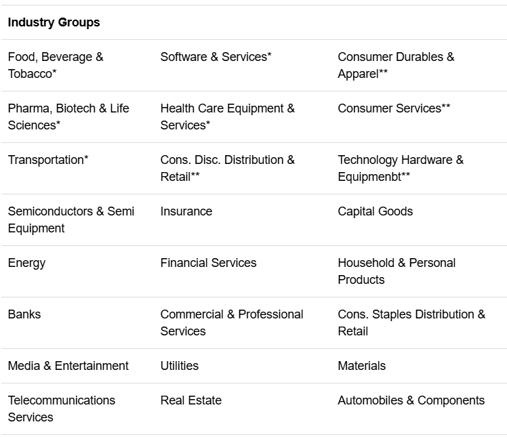Select the Media & Entertainment group

pyautogui.click(x=68, y=366)
